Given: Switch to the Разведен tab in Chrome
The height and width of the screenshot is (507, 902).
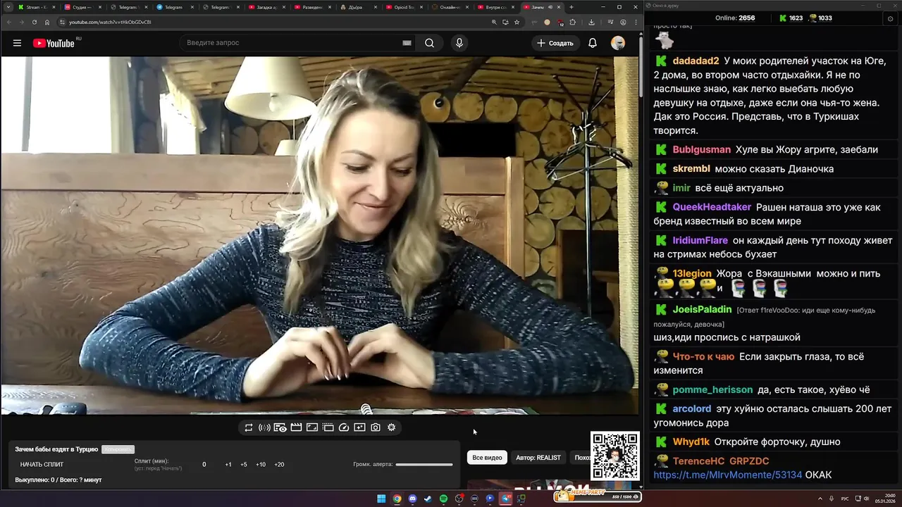Looking at the screenshot, I should tap(312, 7).
